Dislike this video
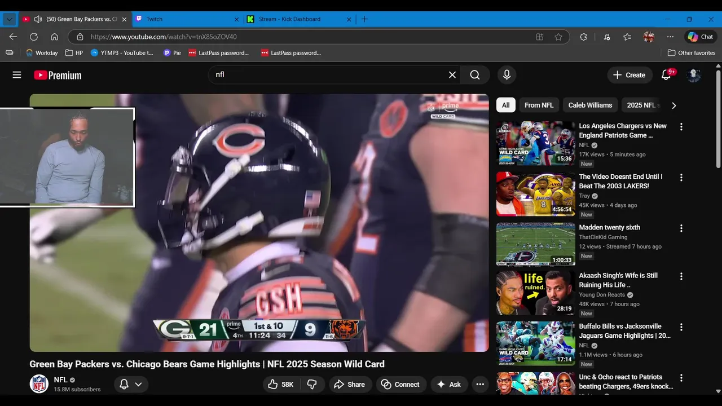This screenshot has height=406, width=722. 312,385
